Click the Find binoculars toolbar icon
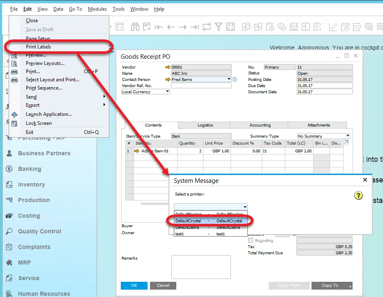Screen dimensions: 383x297 pyautogui.click(x=135, y=27)
